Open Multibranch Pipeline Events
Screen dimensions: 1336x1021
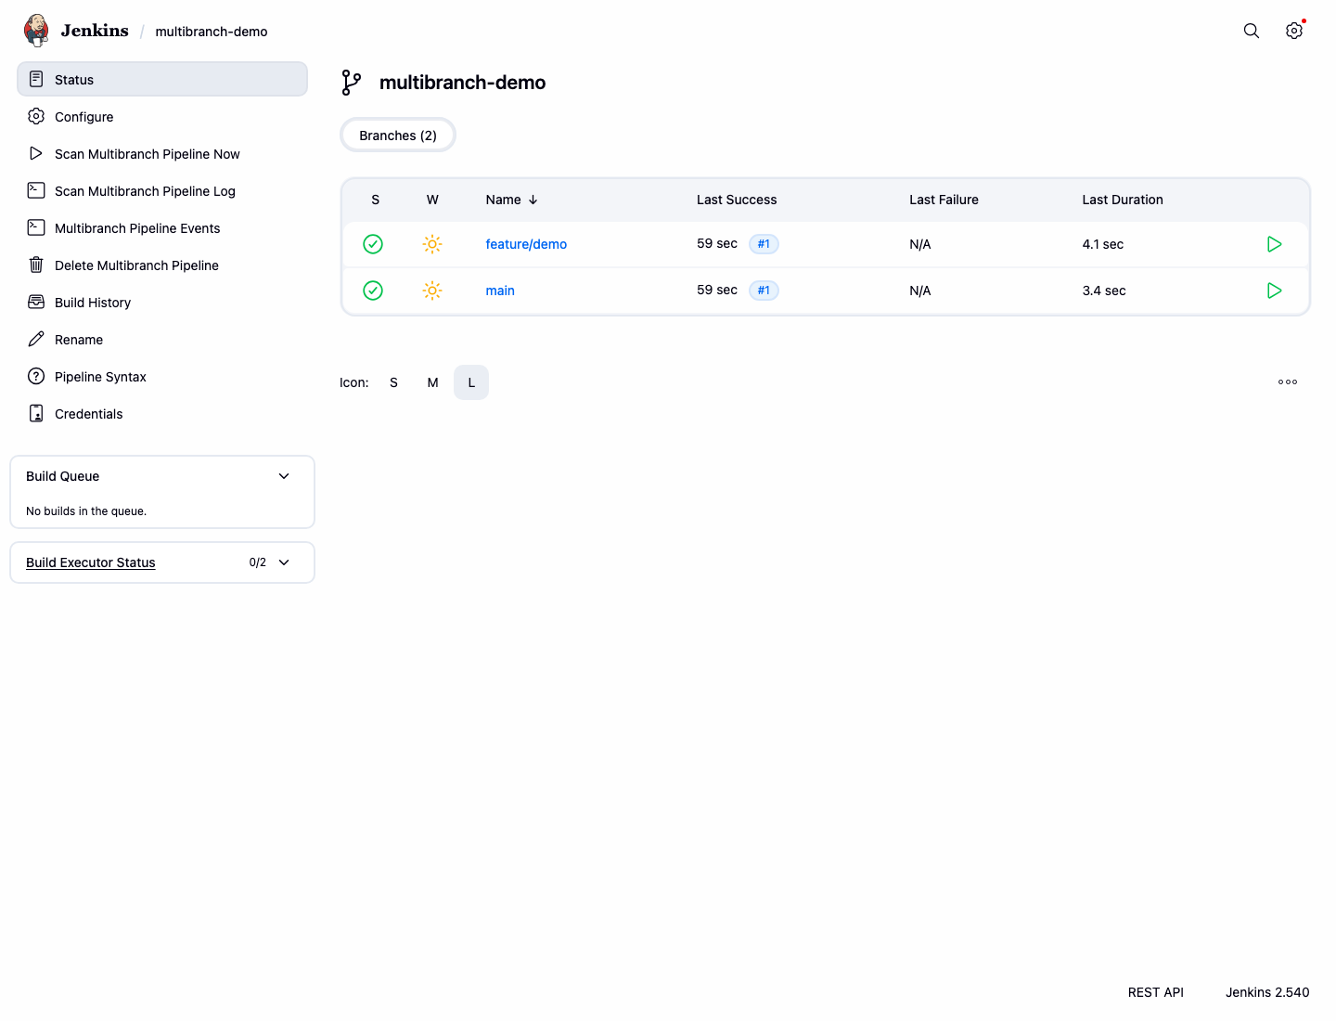point(162,227)
